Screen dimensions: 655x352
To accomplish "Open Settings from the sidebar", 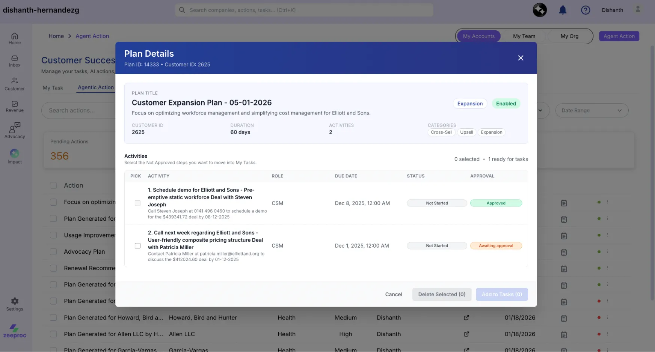I will click(x=14, y=302).
